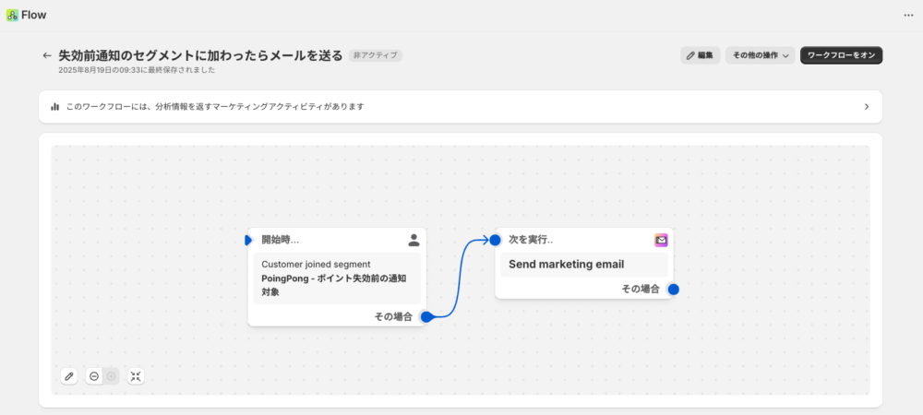Image resolution: width=923 pixels, height=415 pixels.
Task: Open the three-dot menu at top right
Action: 908,16
